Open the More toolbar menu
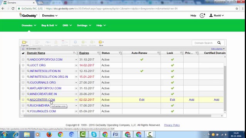The width and height of the screenshot is (246, 138). coord(101,43)
